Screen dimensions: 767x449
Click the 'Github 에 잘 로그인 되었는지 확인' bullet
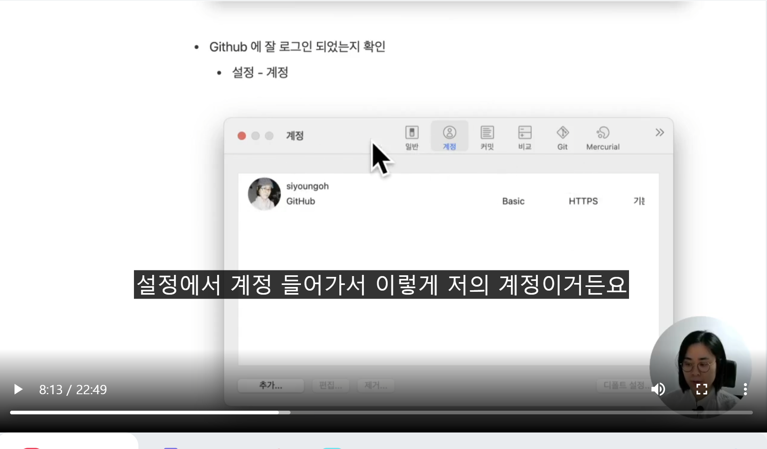point(297,47)
